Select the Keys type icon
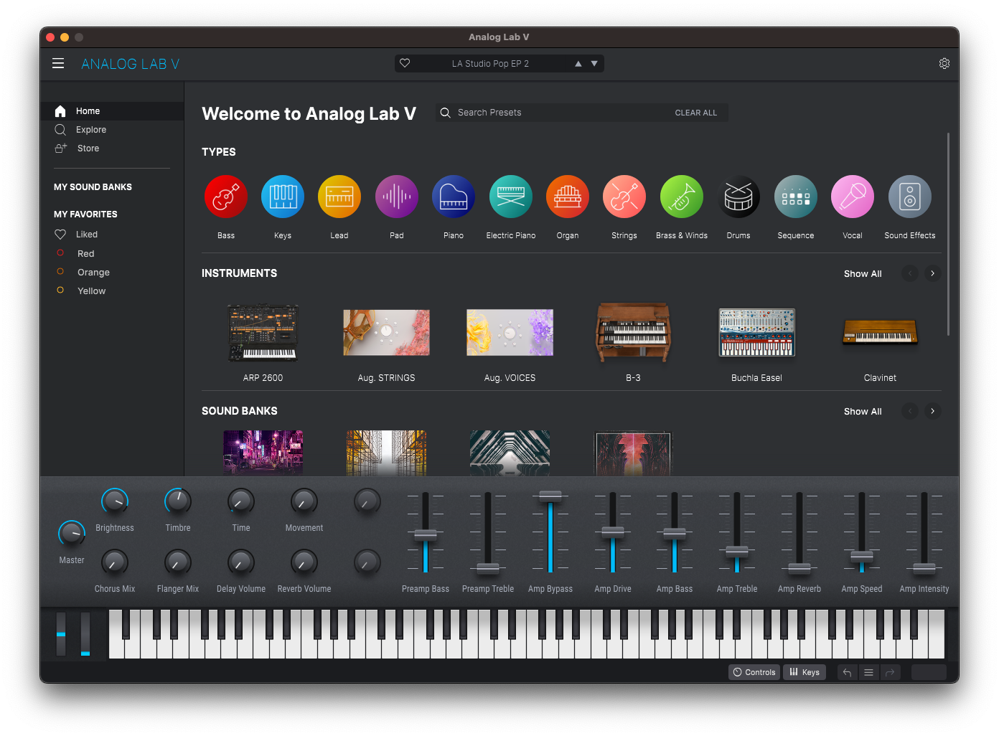Viewport: 999px width, 736px height. click(x=283, y=197)
